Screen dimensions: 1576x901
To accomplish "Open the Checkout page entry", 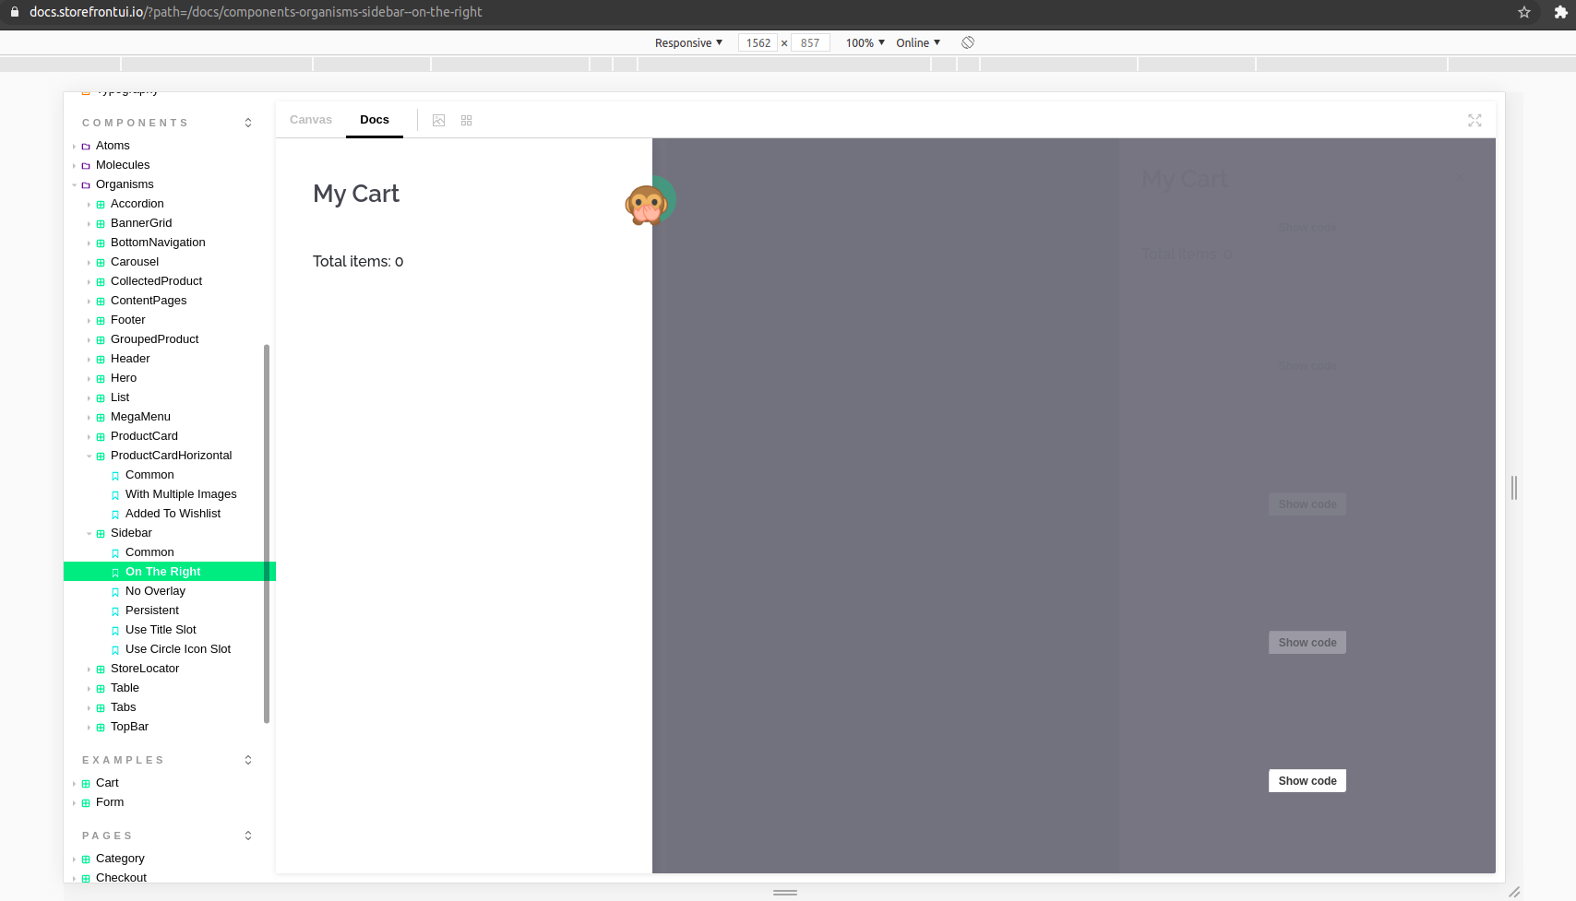I will tap(121, 877).
